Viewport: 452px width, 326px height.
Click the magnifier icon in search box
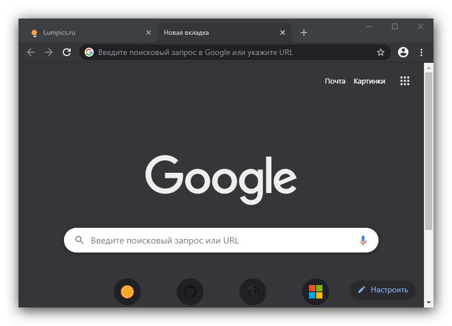pyautogui.click(x=79, y=240)
